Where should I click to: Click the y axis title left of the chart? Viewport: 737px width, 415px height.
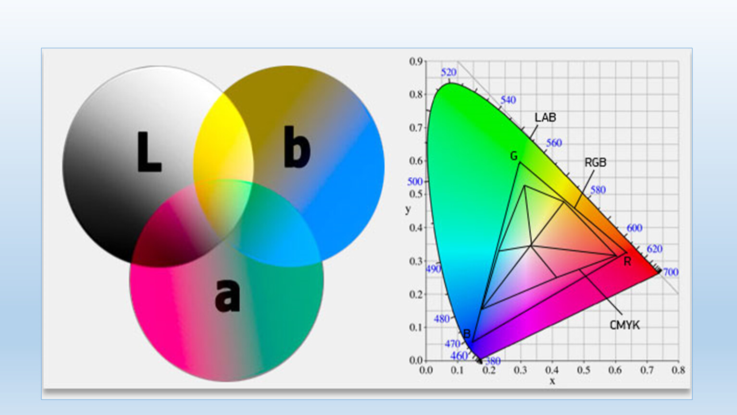point(408,209)
